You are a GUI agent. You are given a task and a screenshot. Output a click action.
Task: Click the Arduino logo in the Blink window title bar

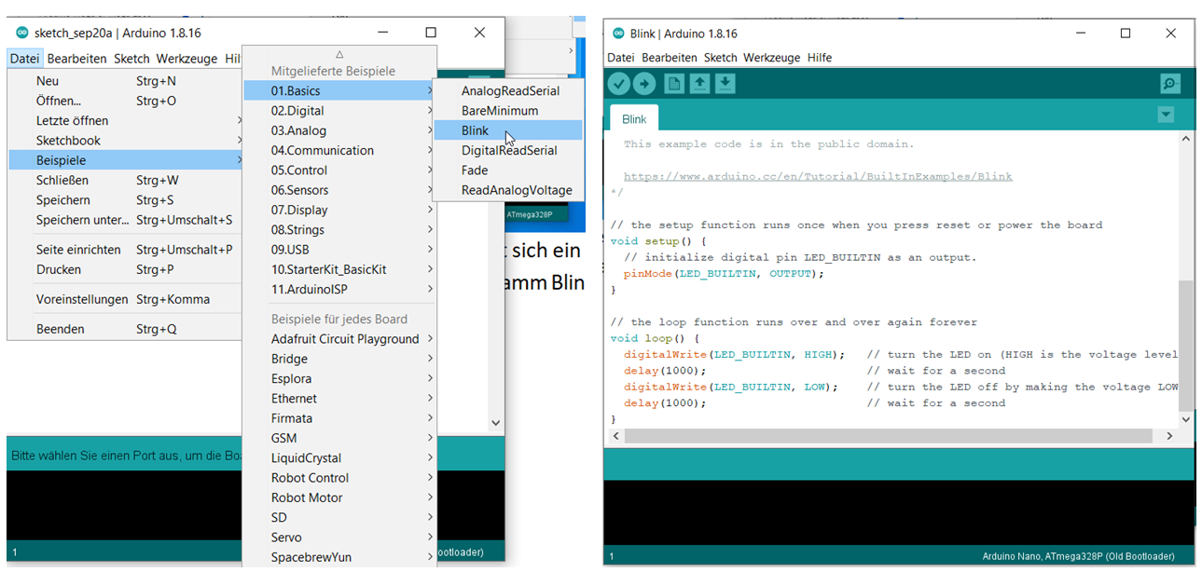click(616, 33)
